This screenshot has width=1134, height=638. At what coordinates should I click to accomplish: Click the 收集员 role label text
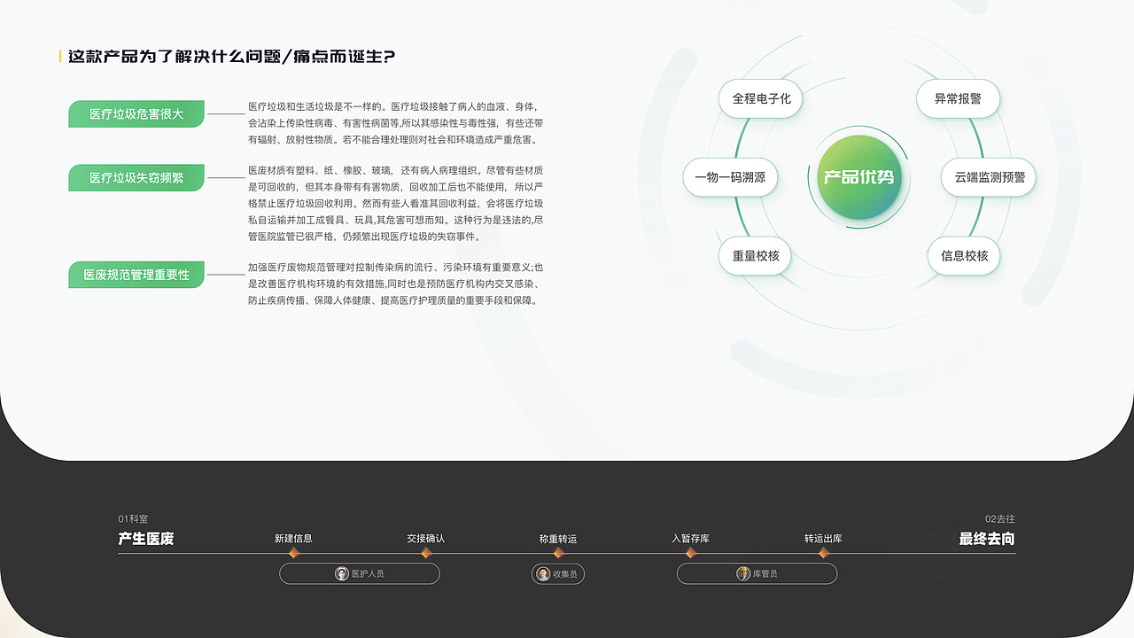(564, 574)
